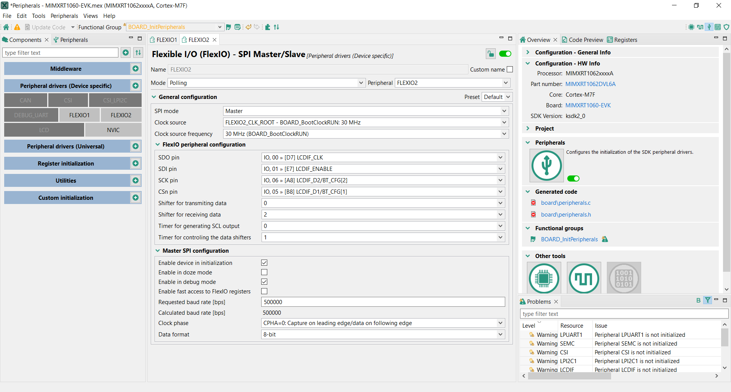The image size is (731, 392).
Task: Expand the Configuration - General Info section
Action: (x=528, y=53)
